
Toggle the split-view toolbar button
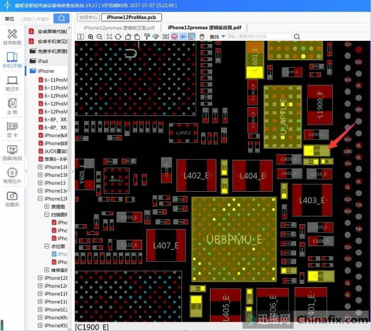[81, 37]
